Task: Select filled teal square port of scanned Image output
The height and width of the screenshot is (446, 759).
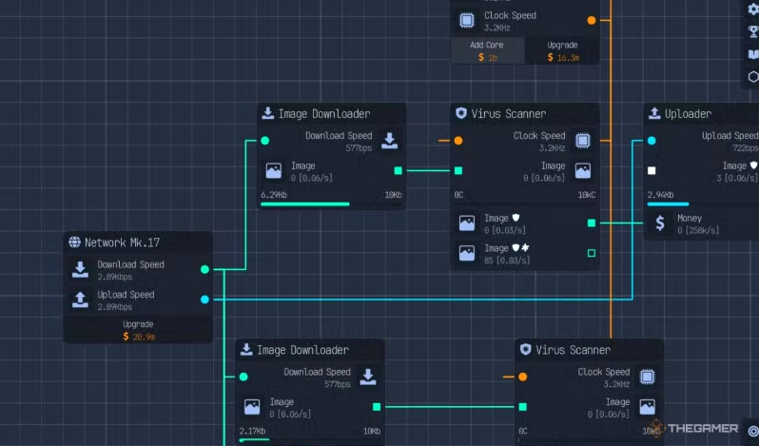Action: coord(591,223)
